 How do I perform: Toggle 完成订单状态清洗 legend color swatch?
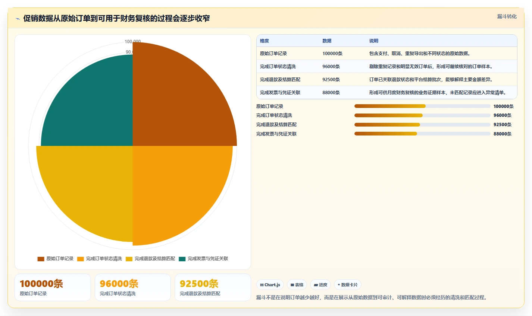click(x=80, y=259)
